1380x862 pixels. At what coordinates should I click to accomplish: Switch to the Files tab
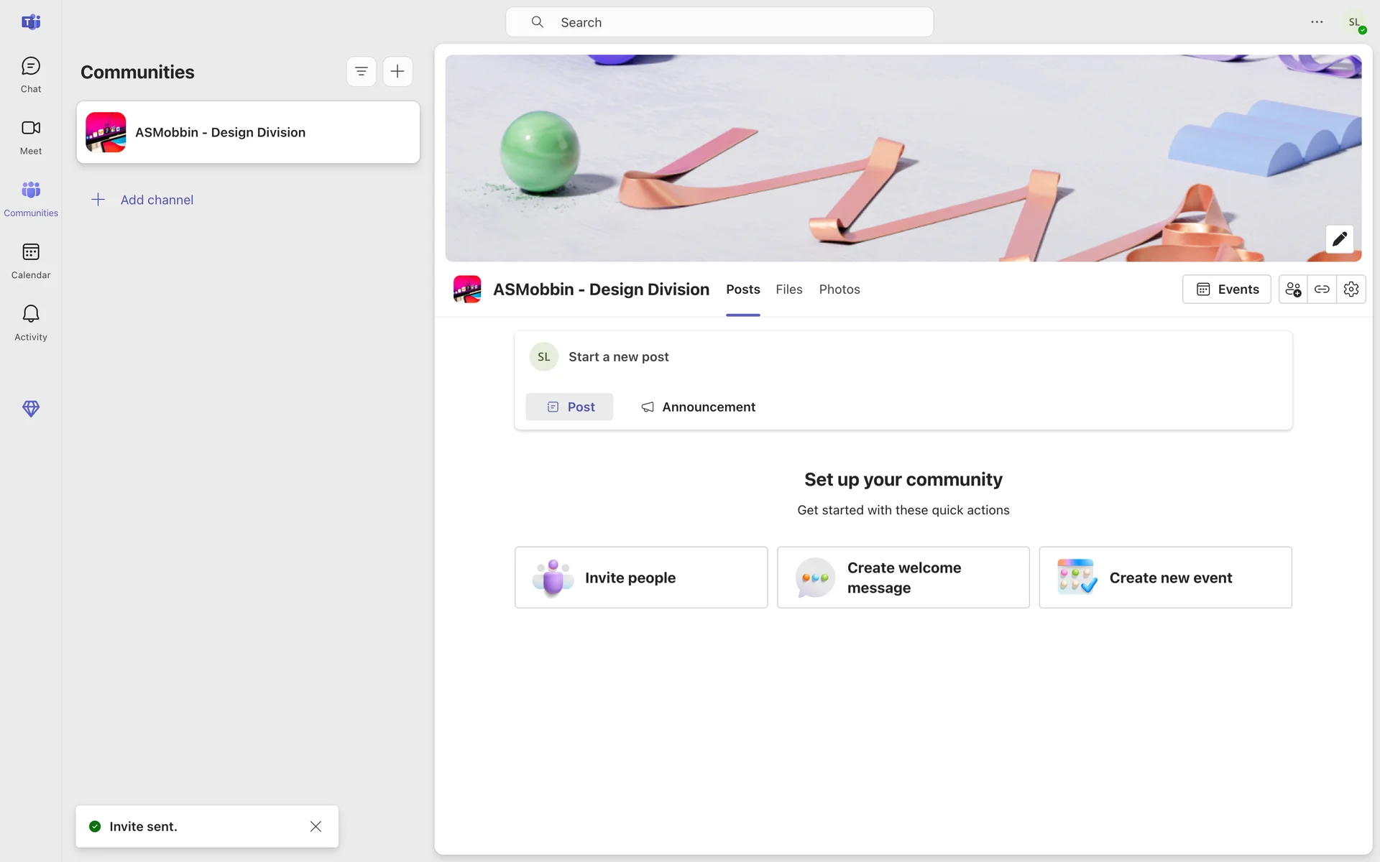tap(788, 289)
